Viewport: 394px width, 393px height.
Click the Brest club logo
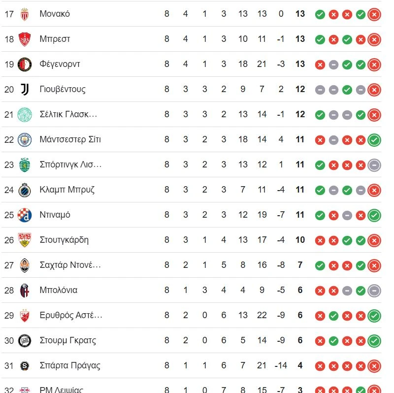[x=24, y=39]
